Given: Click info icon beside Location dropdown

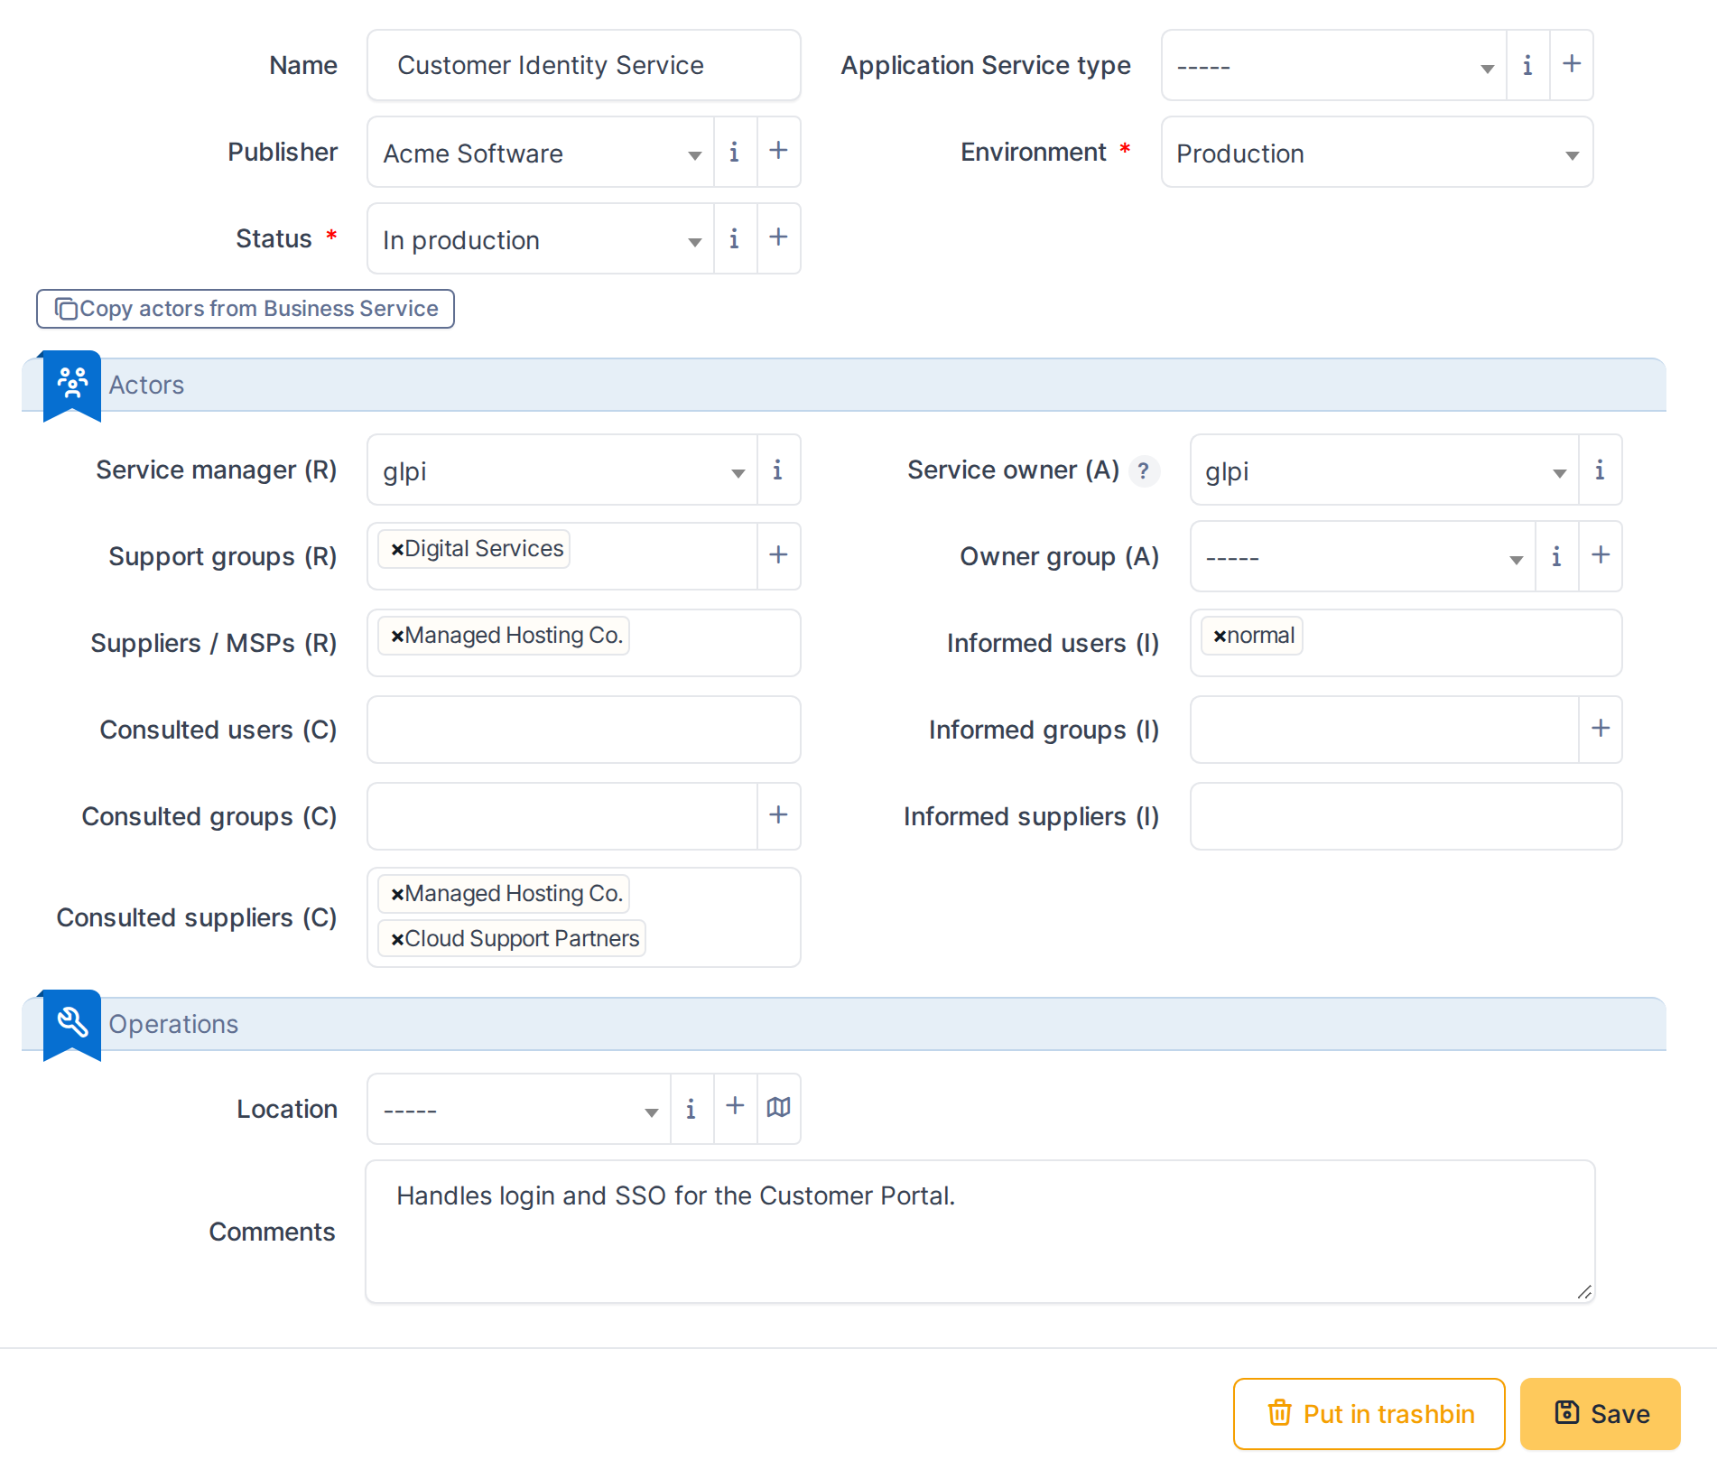Looking at the screenshot, I should 691,1110.
